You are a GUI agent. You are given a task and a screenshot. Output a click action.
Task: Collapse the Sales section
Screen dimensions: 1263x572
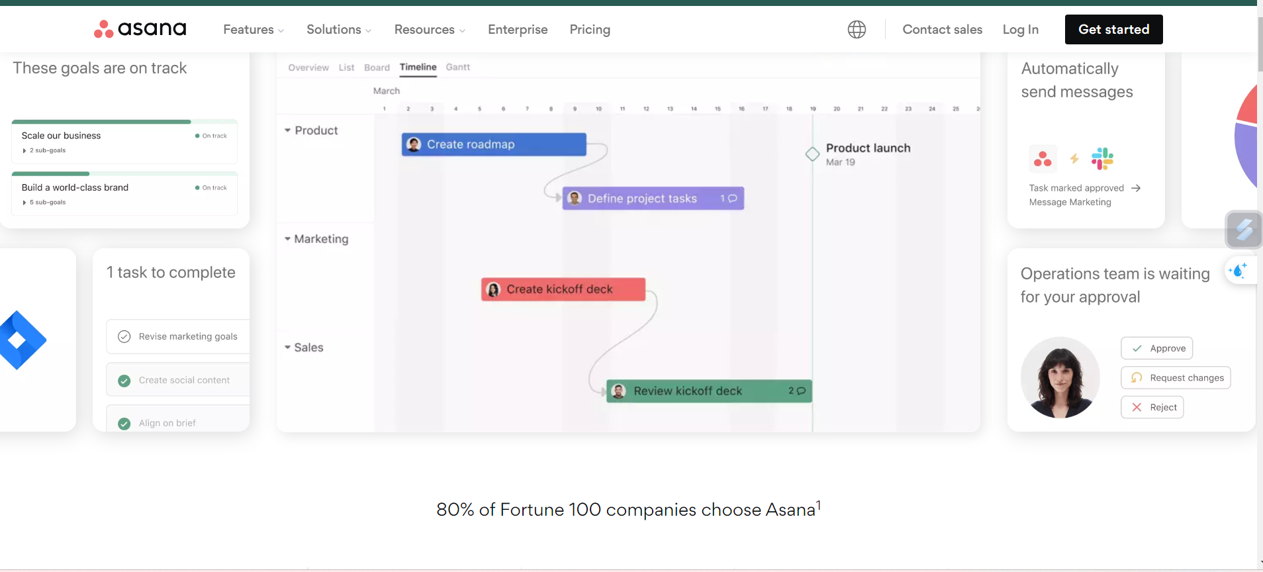click(288, 348)
